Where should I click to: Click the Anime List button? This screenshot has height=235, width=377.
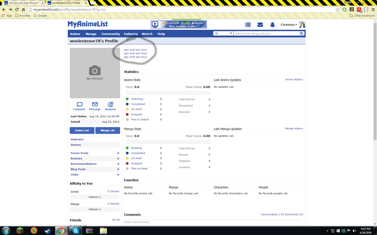pos(82,130)
